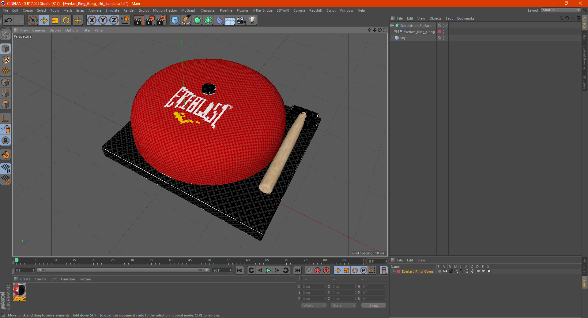Play the animation forward

pos(268,270)
